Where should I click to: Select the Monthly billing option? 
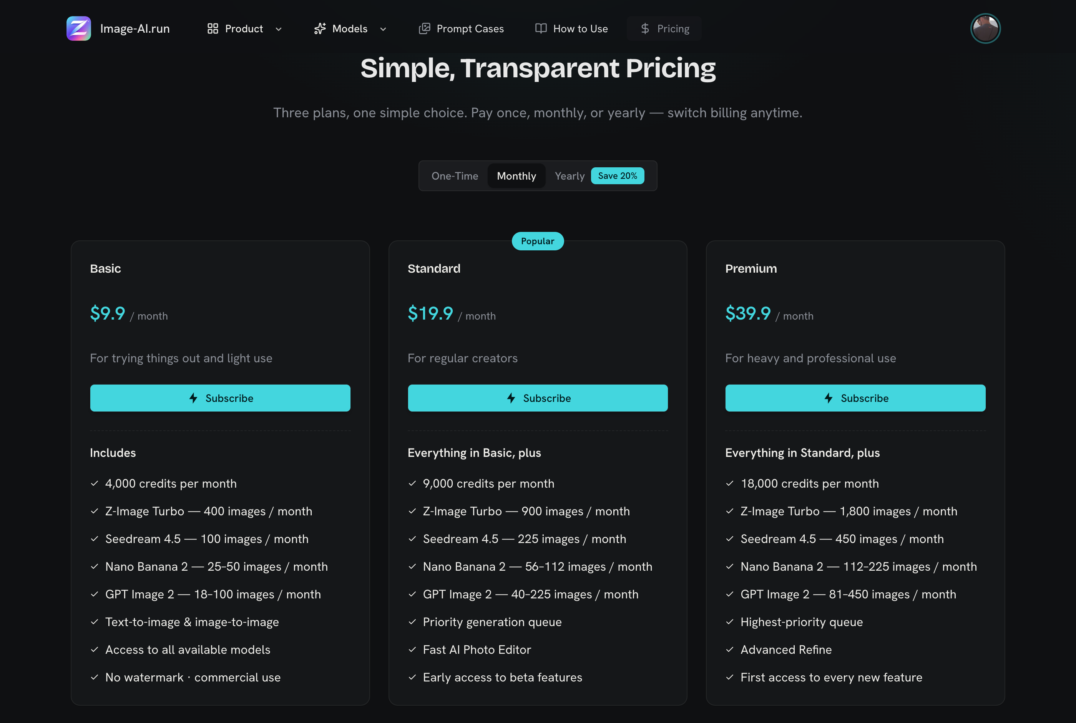point(516,176)
